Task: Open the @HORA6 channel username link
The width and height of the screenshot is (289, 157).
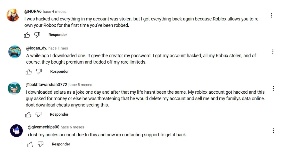Action: pos(33,11)
